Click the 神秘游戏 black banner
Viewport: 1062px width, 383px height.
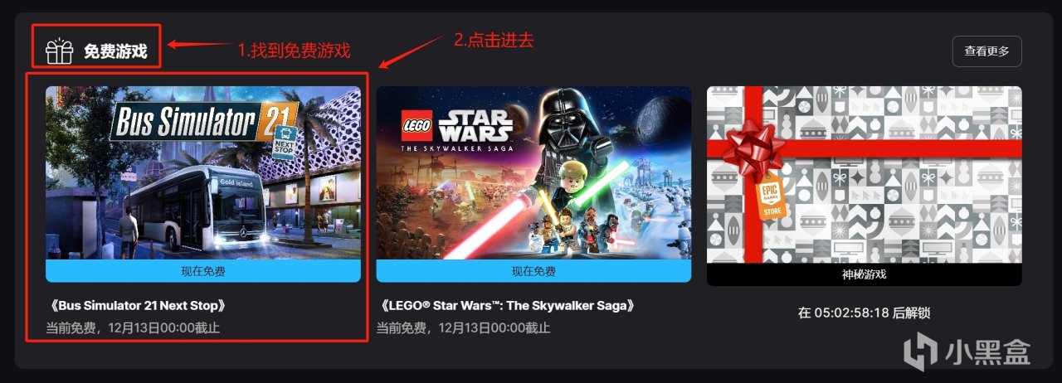tap(865, 274)
